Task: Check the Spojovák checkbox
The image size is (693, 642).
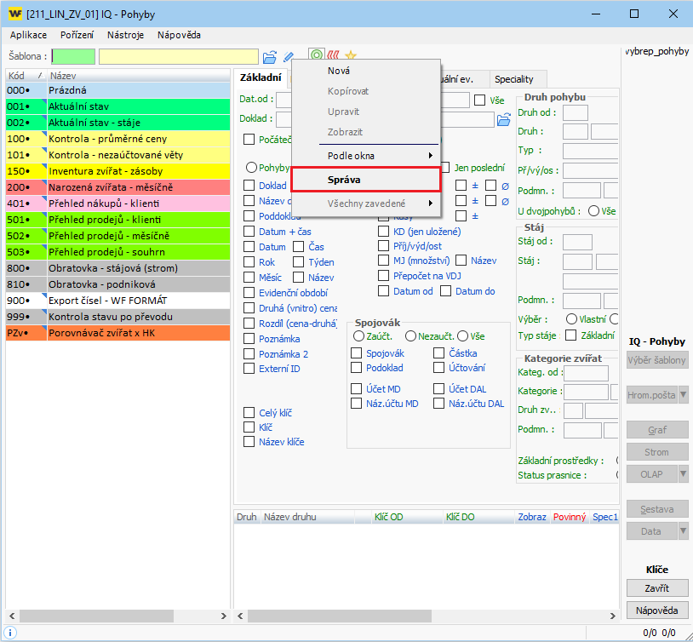Action: pyautogui.click(x=357, y=353)
